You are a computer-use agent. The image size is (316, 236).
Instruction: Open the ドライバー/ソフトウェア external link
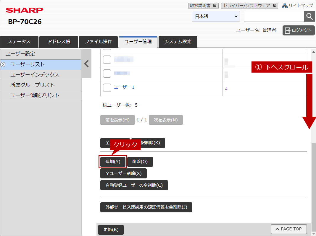pos(249,6)
